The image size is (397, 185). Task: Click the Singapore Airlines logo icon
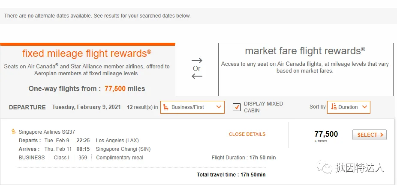coord(14,132)
